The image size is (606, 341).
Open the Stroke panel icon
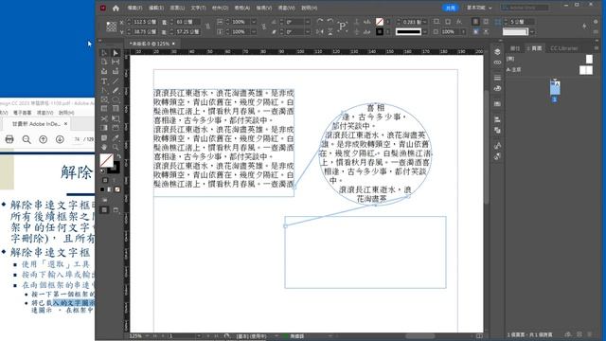pos(497,78)
